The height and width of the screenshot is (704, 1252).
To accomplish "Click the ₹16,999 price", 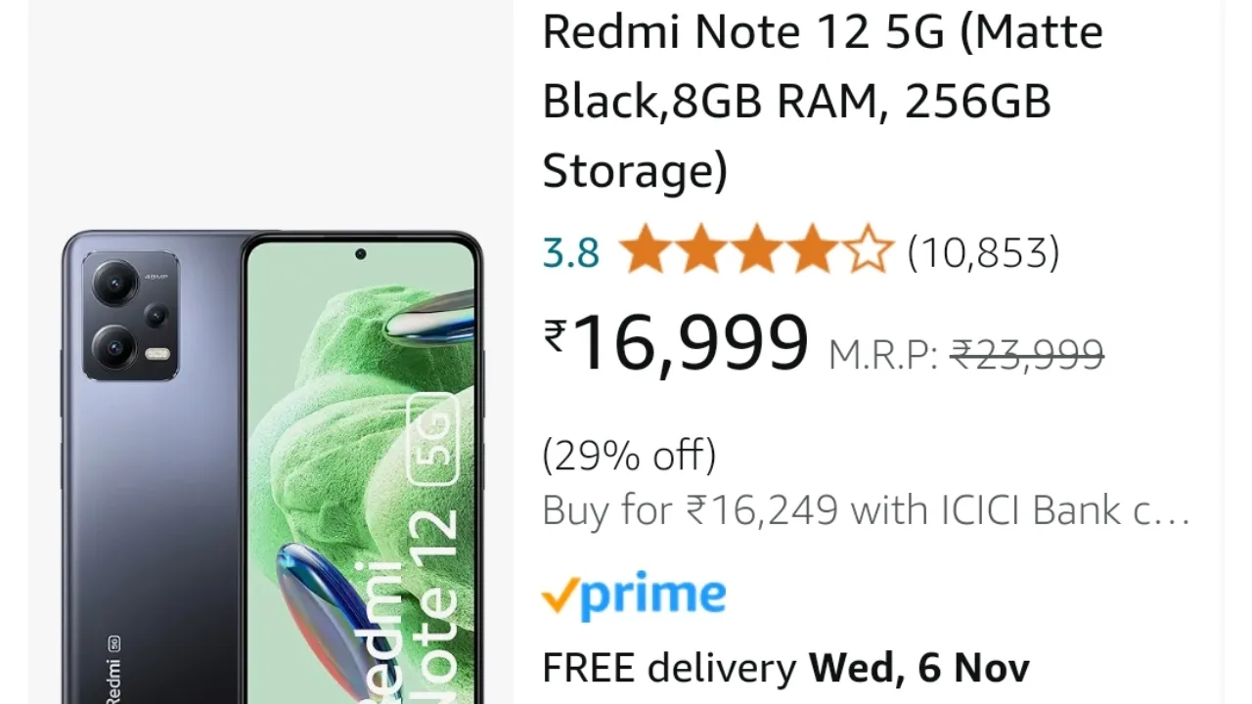I will [x=676, y=342].
